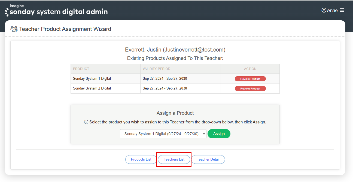Click the Assign a Product heading
This screenshot has width=353, height=182.
[x=175, y=113]
